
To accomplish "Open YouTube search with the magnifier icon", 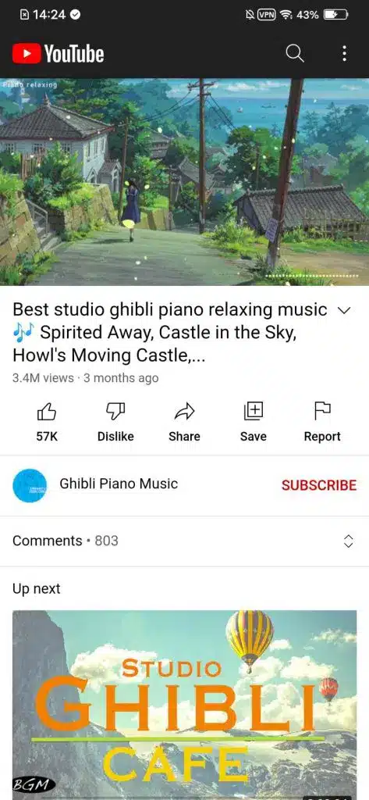I will coord(295,53).
